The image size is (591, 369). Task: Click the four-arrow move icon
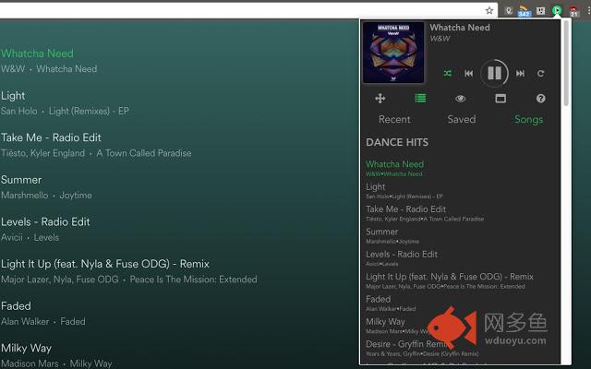[380, 99]
